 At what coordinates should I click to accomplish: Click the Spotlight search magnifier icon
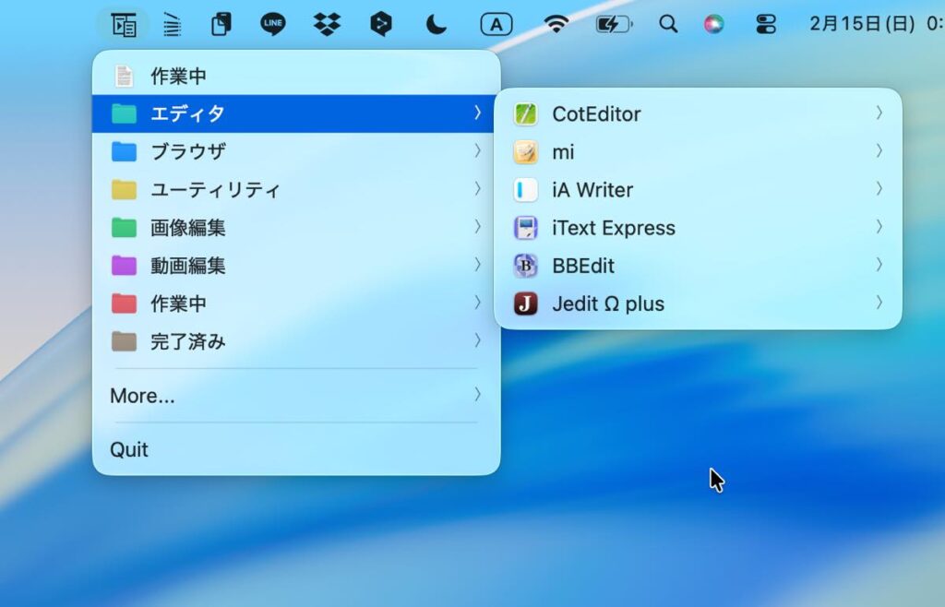(668, 24)
